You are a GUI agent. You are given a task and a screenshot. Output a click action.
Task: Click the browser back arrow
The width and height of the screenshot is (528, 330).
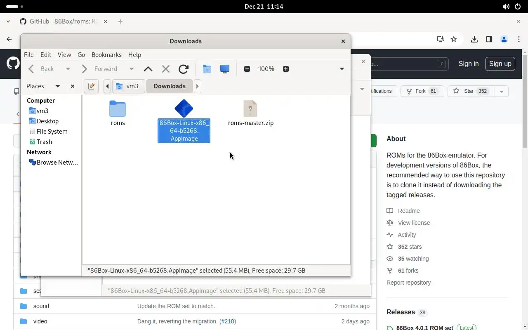[9, 39]
